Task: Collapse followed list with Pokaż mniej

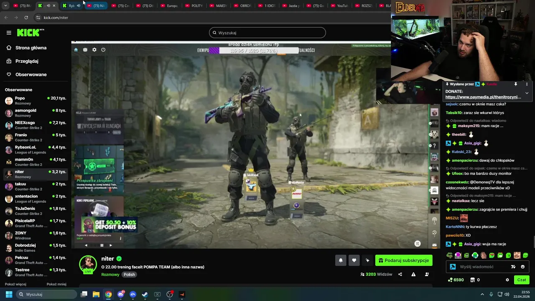Action: pyautogui.click(x=56, y=284)
